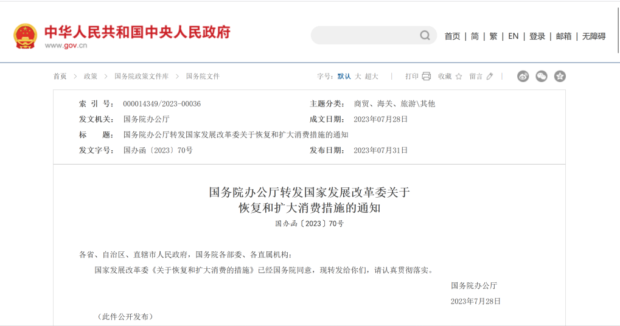Click the pencil icon next to 留言
The height and width of the screenshot is (326, 620).
[490, 77]
